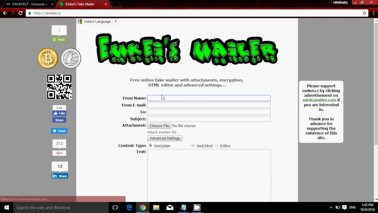Click the Subject input field

tap(209, 119)
